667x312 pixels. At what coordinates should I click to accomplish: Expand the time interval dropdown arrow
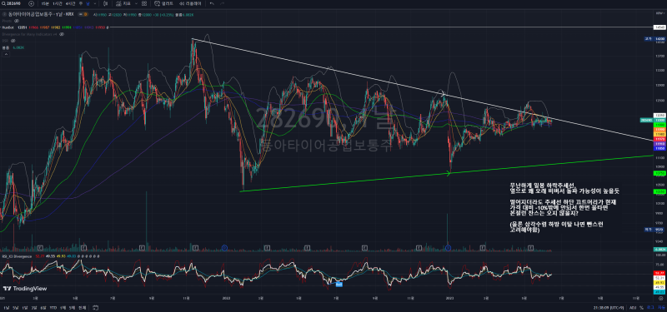pyautogui.click(x=94, y=3)
